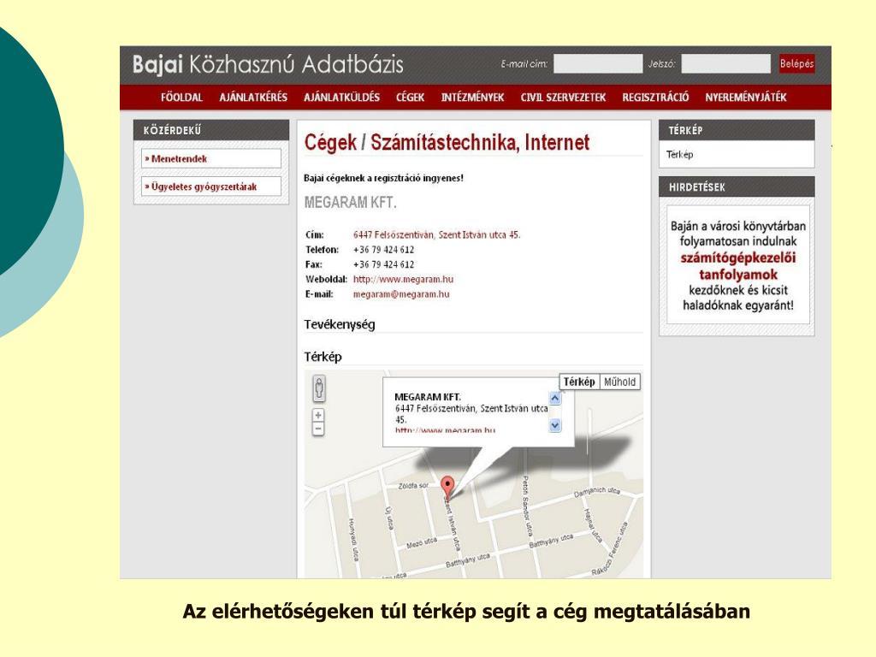Click the Batthyány utca street label on the right side of the map
This screenshot has width=876, height=657.
pyautogui.click(x=551, y=541)
